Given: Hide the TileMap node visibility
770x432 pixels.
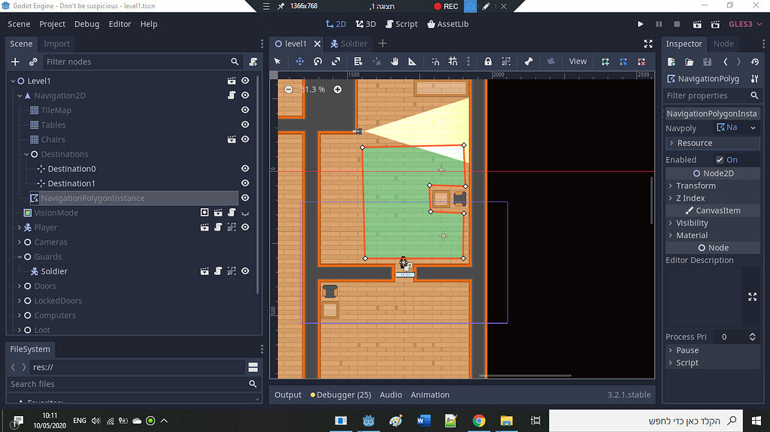Looking at the screenshot, I should (244, 110).
